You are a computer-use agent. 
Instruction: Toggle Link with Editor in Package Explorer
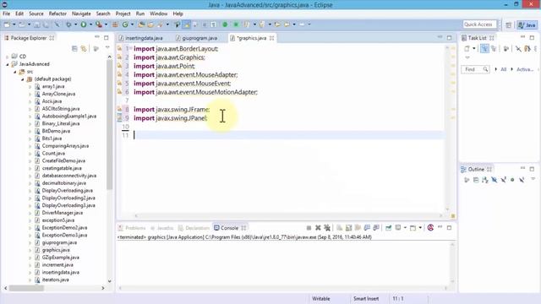[84, 49]
